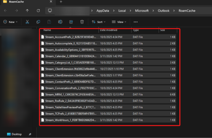Viewport: 212px width, 138px height.
Task: Click the Cut scissors icon
Action: [27, 22]
